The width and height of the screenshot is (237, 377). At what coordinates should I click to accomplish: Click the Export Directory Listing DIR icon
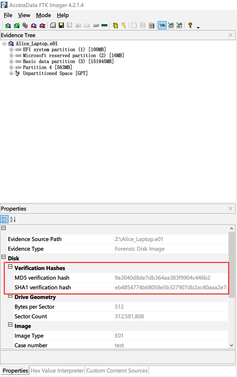[x=152, y=25]
